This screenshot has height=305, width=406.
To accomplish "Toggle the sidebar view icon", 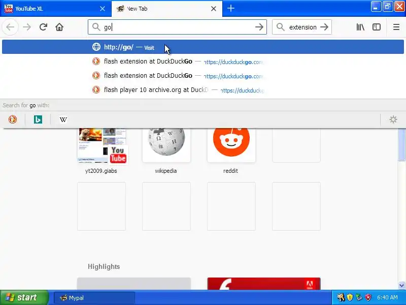I will pyautogui.click(x=376, y=27).
